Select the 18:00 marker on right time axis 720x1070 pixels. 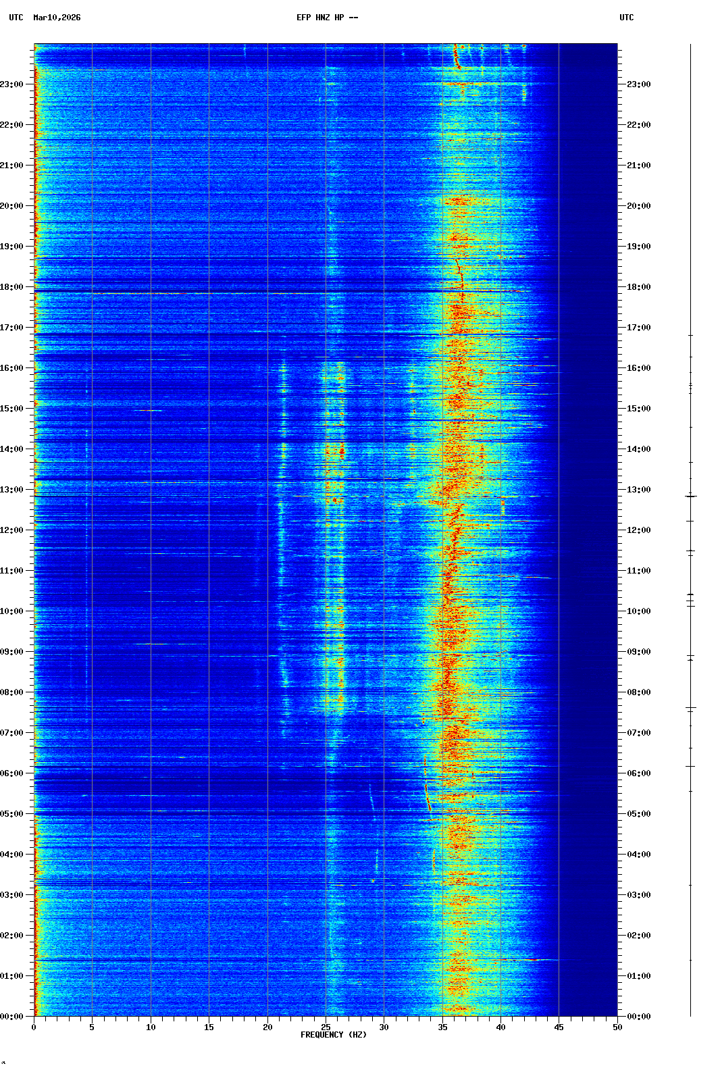point(638,287)
